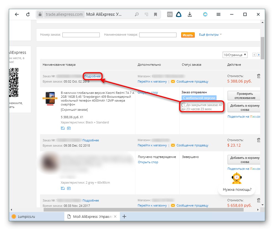
Task: Bookmark this page with the bookmark icon
Action: [x=155, y=14]
